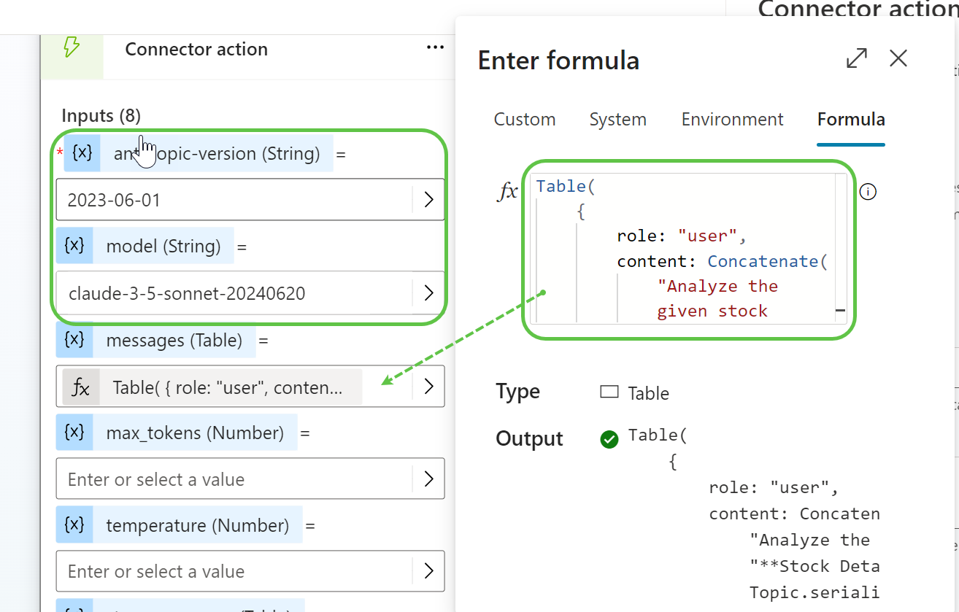This screenshot has height=612, width=959.
Task: Open the Environment tab
Action: coord(732,120)
